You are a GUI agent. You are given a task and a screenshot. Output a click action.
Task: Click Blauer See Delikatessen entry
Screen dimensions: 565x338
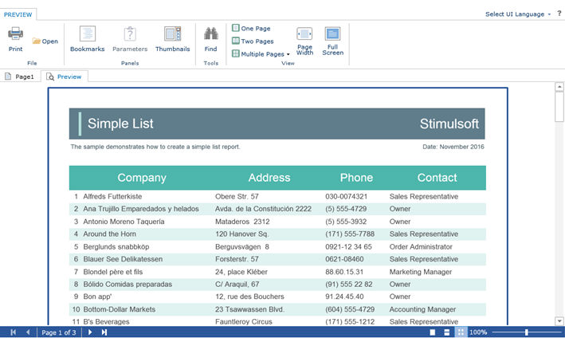(x=123, y=259)
